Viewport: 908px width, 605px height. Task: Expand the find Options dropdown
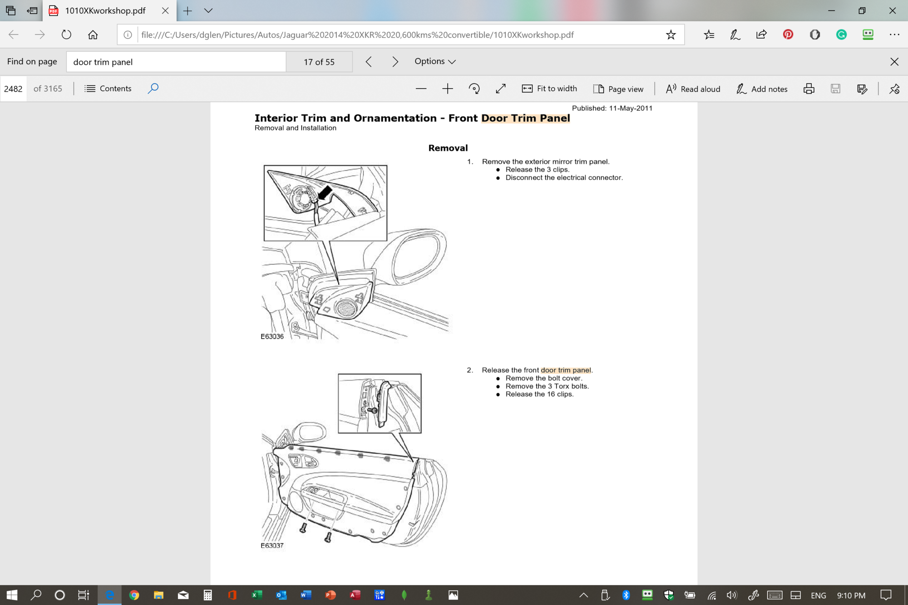pos(434,61)
